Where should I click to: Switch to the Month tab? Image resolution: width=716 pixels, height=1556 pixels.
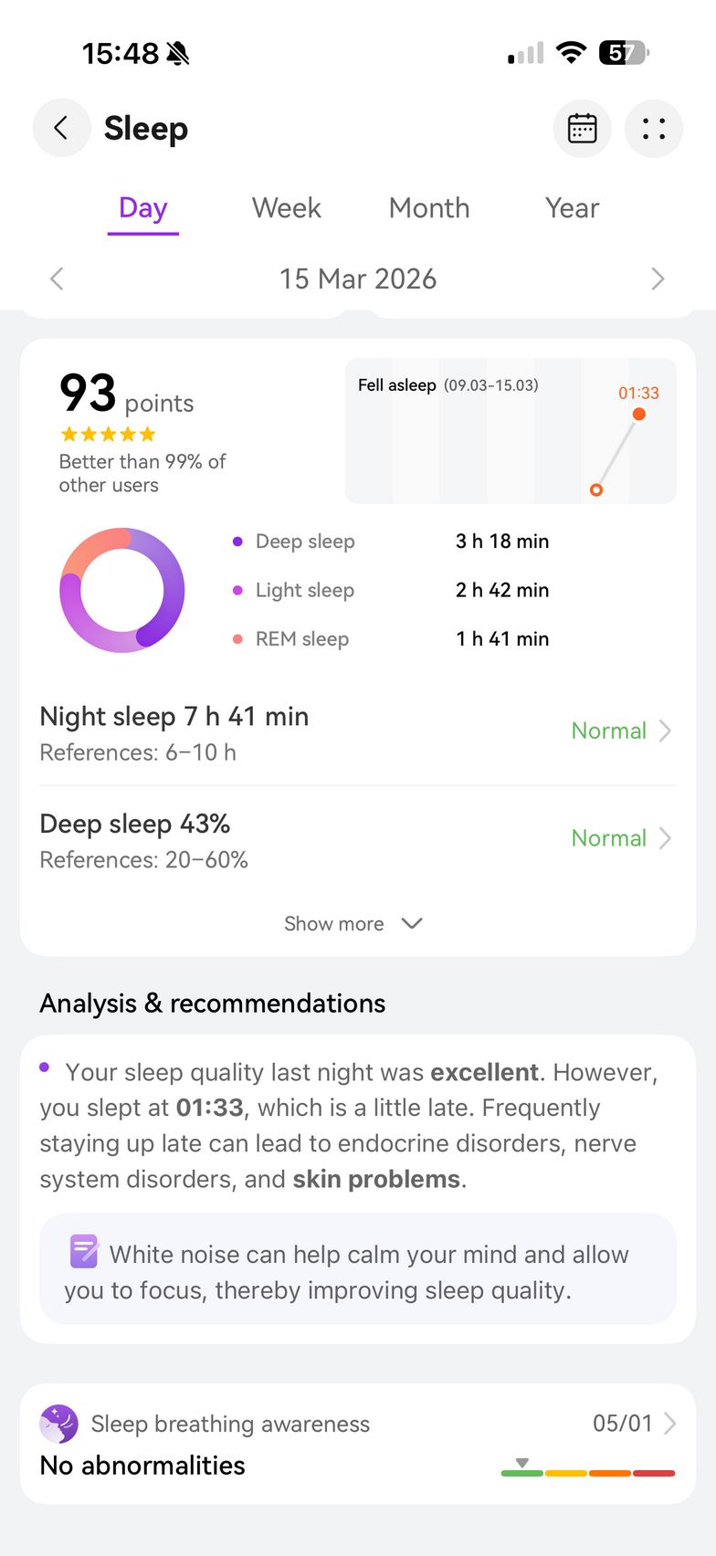pos(429,208)
